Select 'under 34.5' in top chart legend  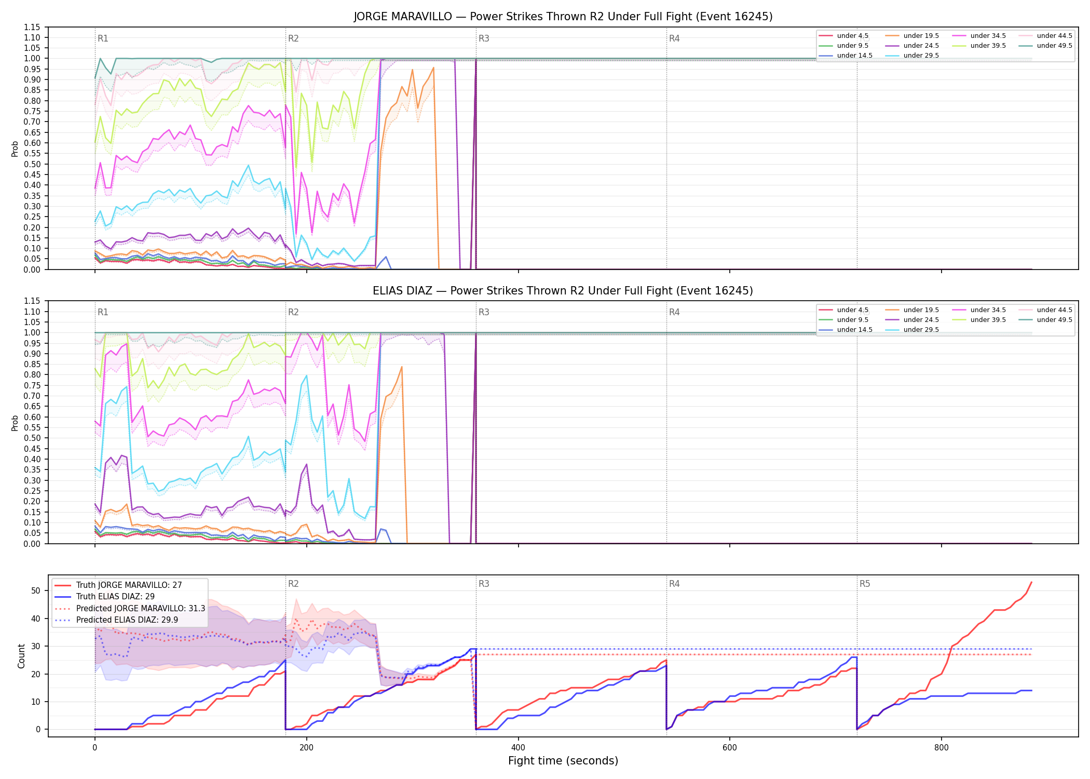(x=988, y=36)
